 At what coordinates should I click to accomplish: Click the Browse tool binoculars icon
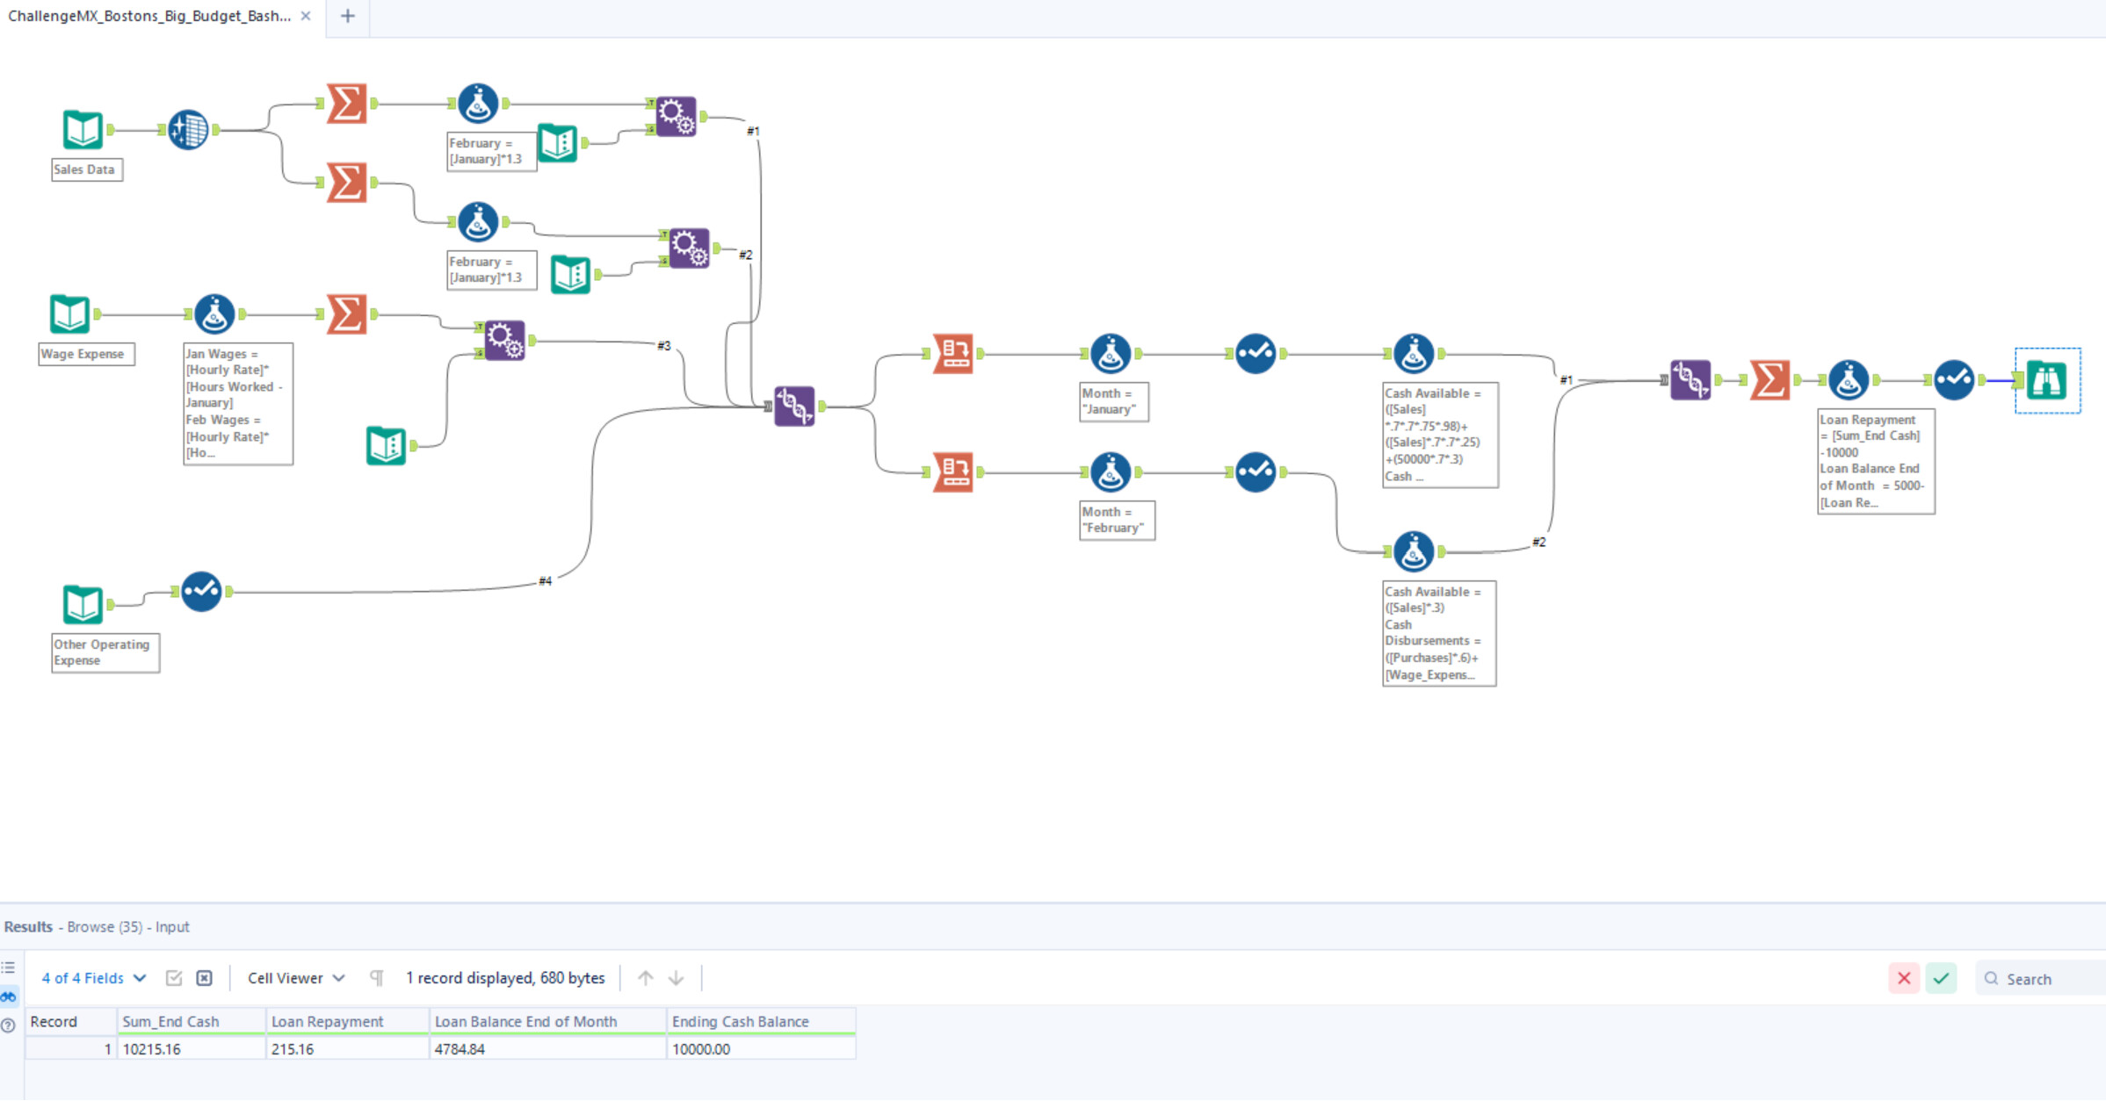click(x=2046, y=380)
